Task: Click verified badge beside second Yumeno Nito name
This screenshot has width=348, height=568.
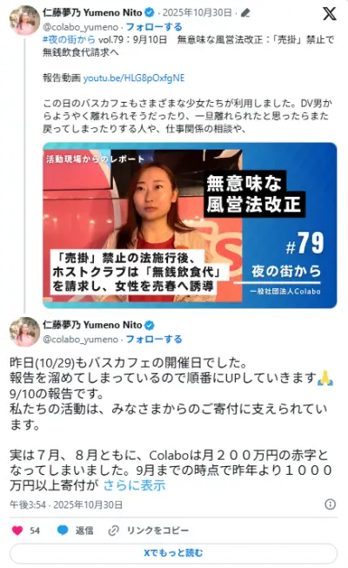Action: (150, 325)
